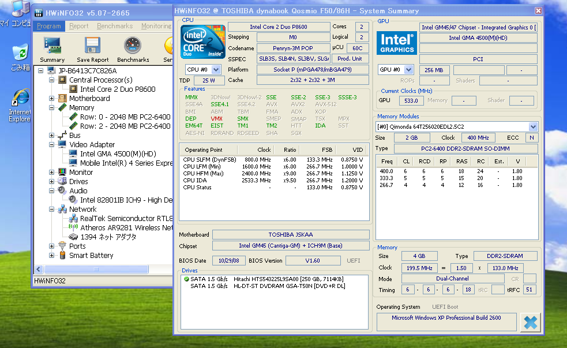Select the Video Adapter tree icon
This screenshot has width=567, height=348.
pyautogui.click(x=62, y=144)
